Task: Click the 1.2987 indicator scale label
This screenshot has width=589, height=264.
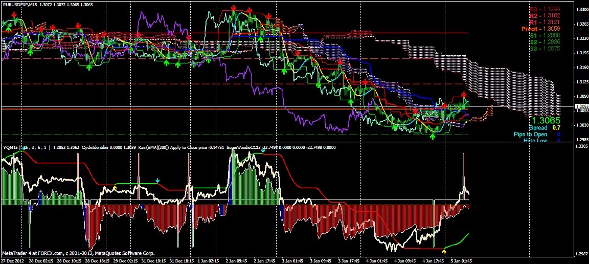Action: pyautogui.click(x=581, y=254)
